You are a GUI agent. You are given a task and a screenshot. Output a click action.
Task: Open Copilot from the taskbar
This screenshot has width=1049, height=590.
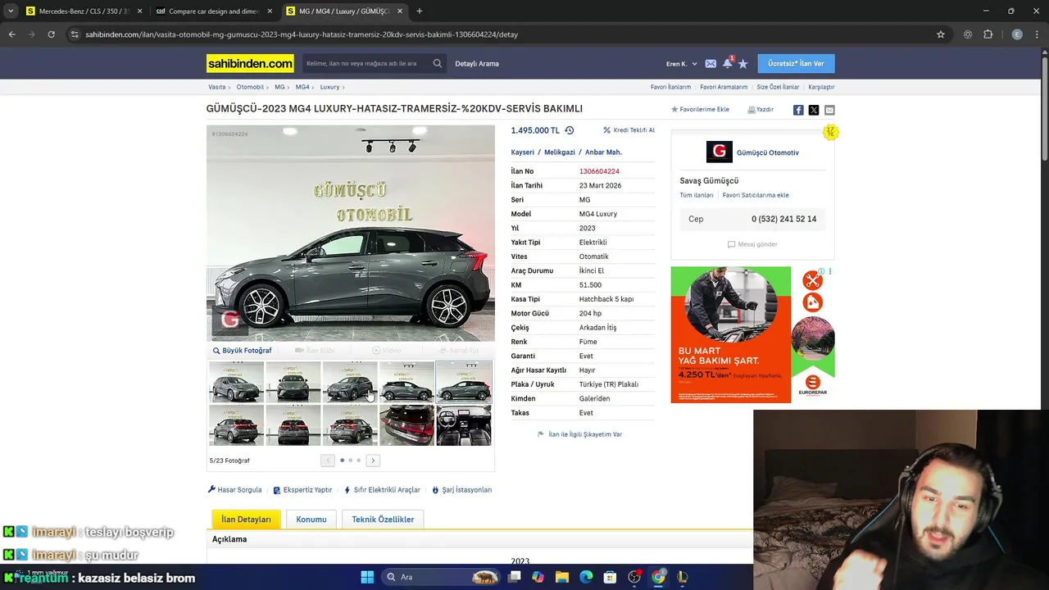[x=538, y=577]
